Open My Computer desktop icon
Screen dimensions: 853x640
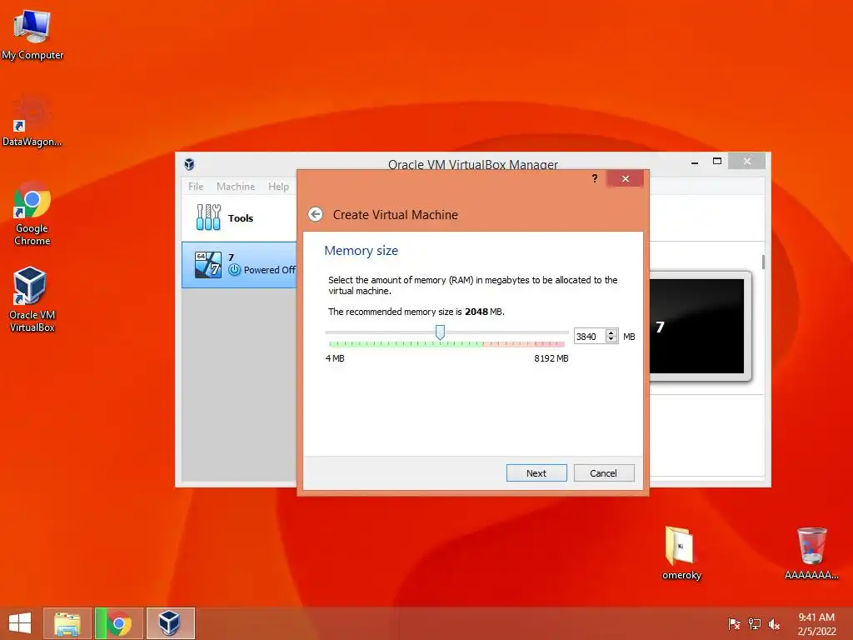pos(32,34)
